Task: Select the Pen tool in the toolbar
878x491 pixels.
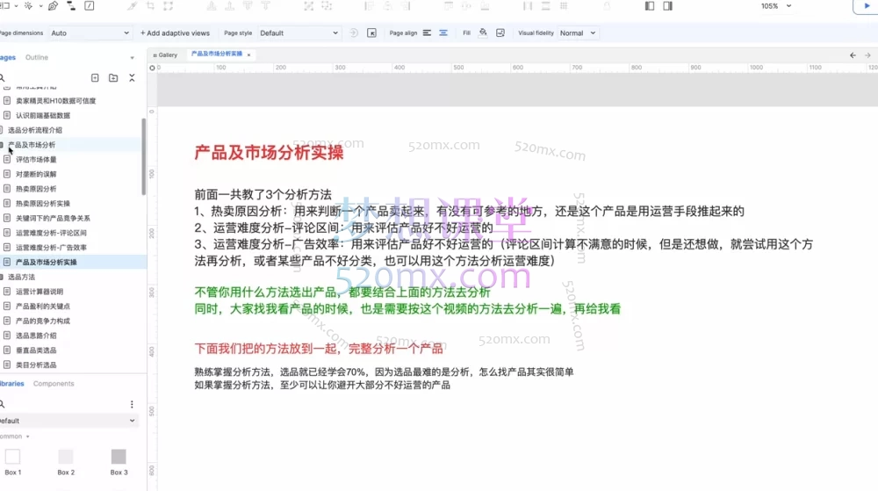Action: (54, 6)
